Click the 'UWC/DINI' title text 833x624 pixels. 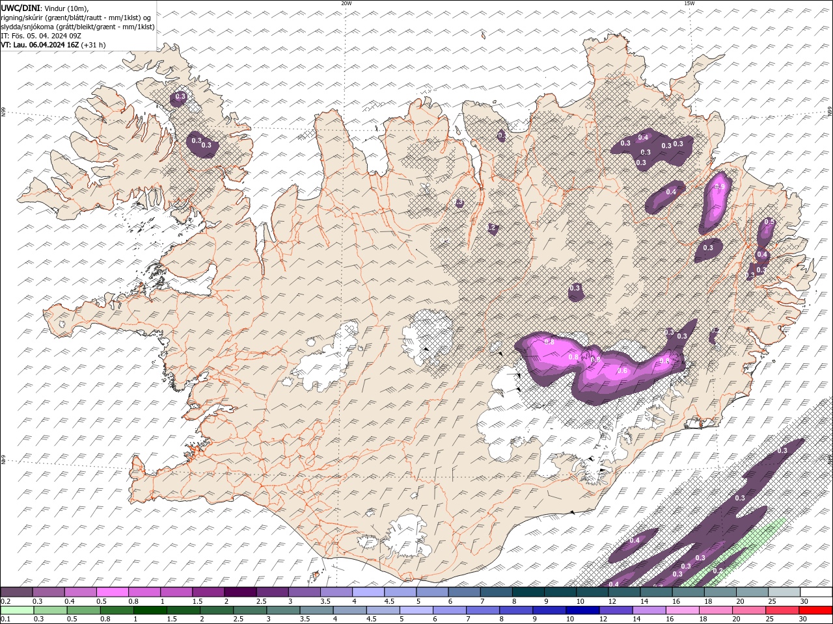20,7
